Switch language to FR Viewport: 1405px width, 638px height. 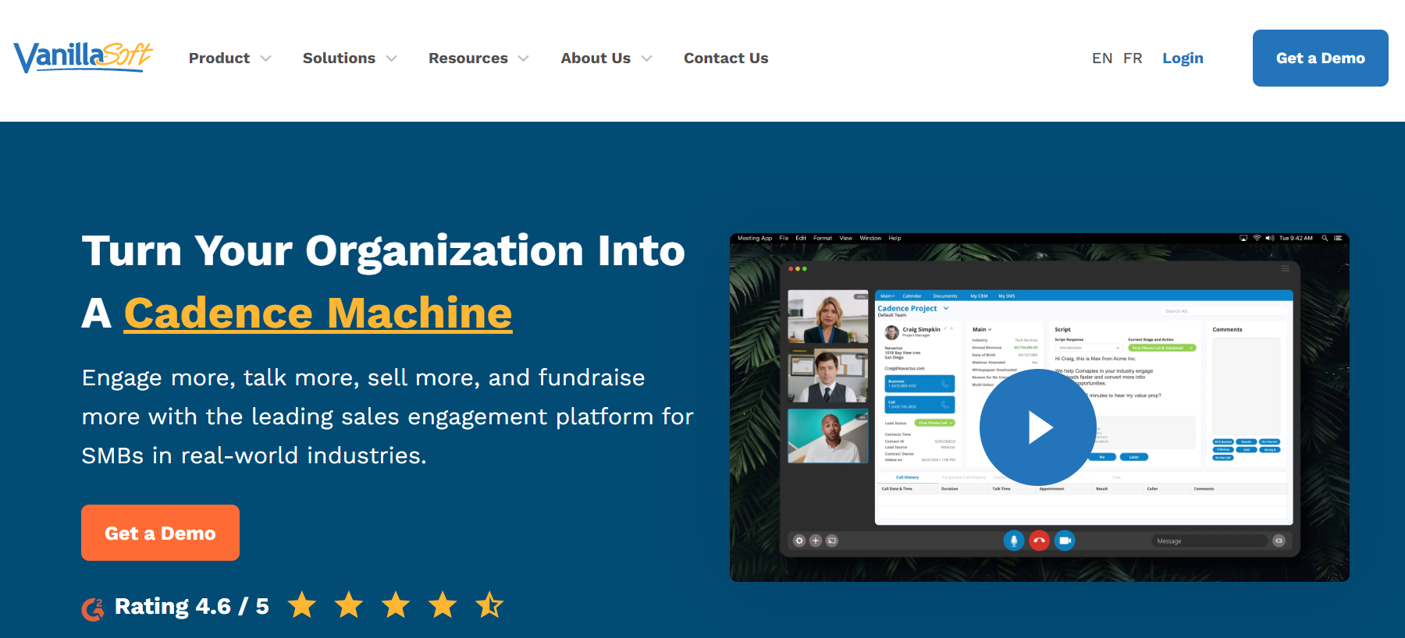pyautogui.click(x=1133, y=58)
